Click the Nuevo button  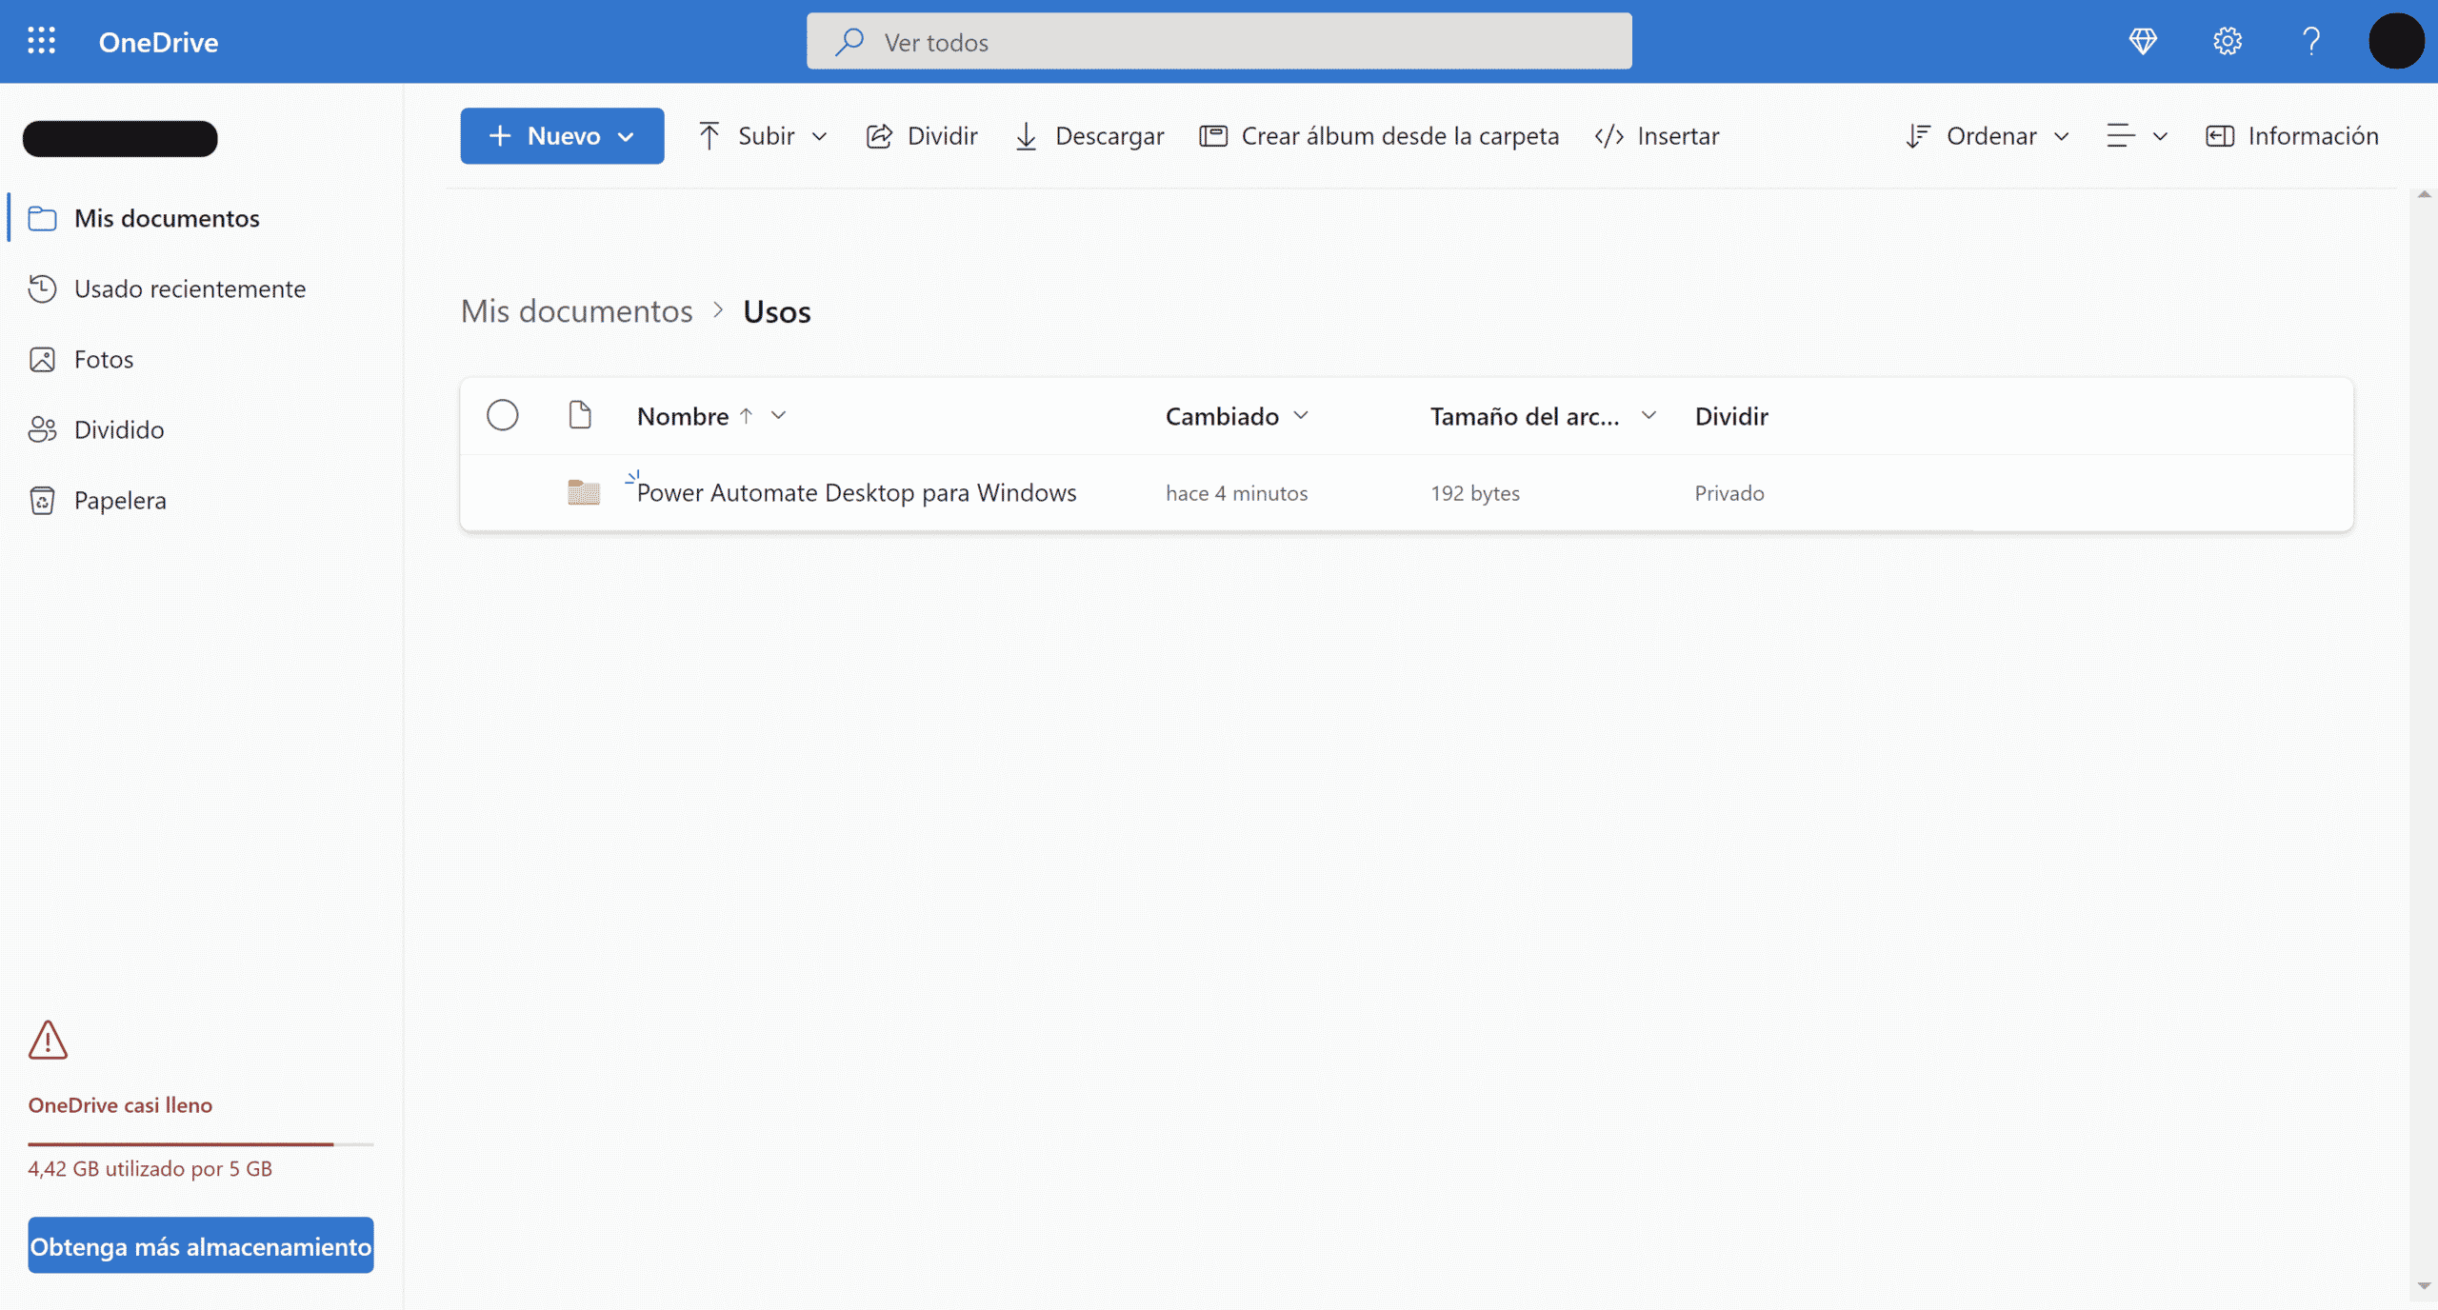pyautogui.click(x=562, y=136)
